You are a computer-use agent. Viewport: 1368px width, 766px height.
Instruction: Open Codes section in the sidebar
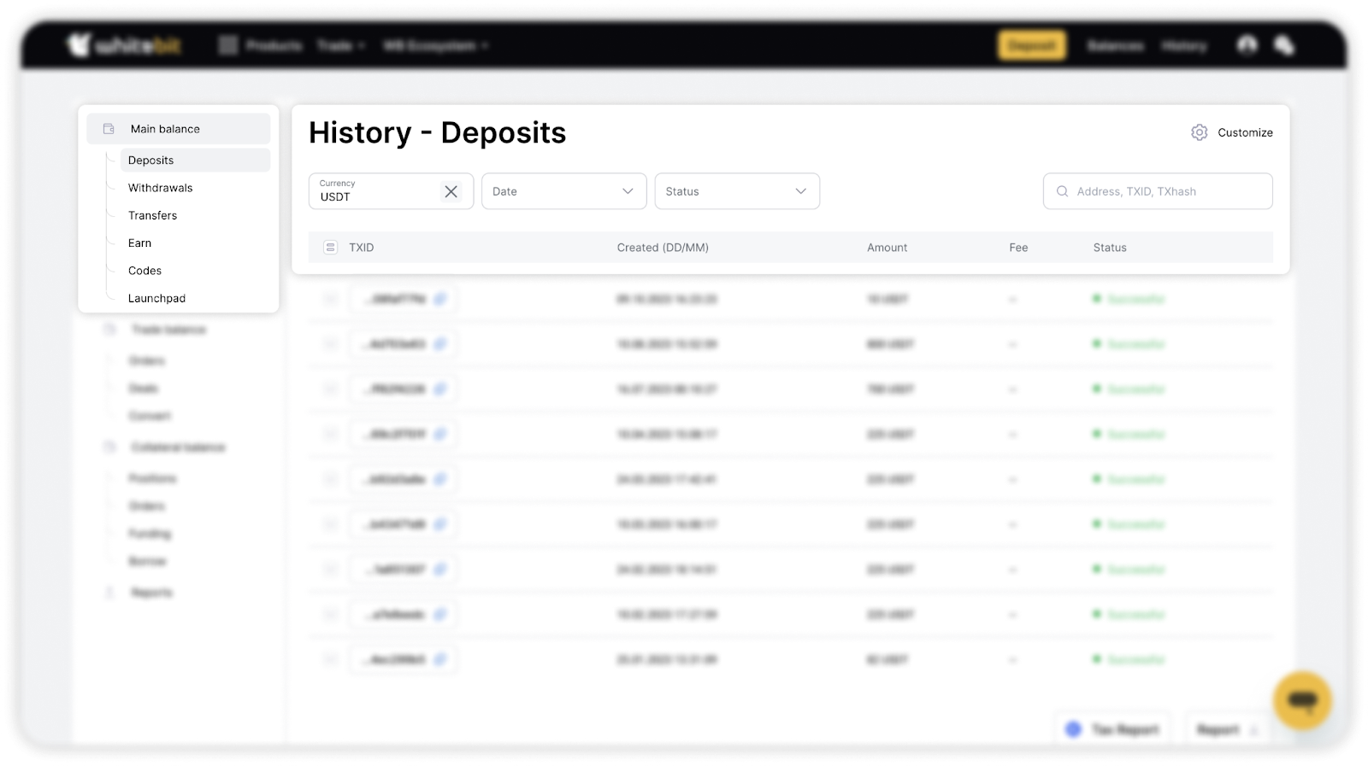(144, 271)
